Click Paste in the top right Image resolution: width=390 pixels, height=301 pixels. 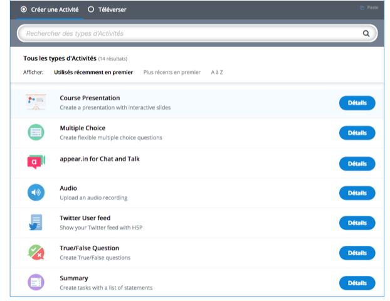coord(369,8)
